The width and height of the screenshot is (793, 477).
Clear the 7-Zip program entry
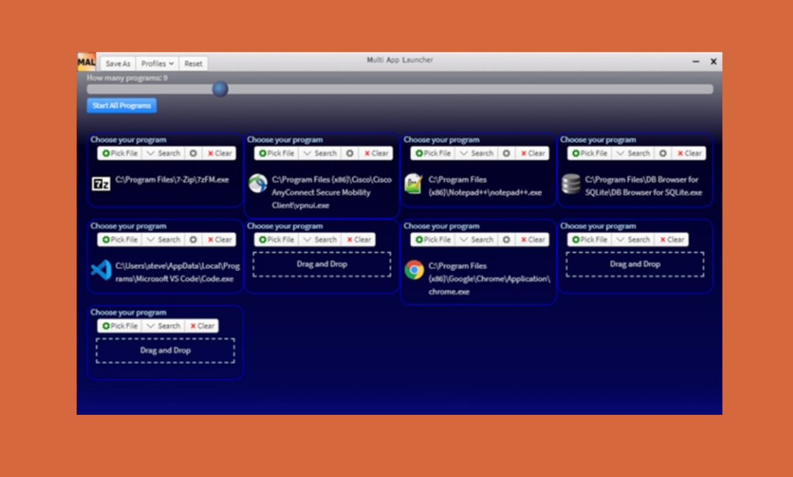point(219,153)
